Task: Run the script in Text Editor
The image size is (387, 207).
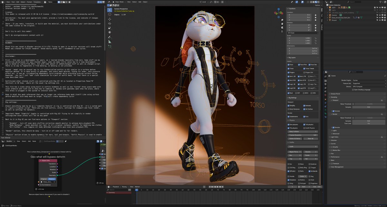Action: [x=69, y=2]
